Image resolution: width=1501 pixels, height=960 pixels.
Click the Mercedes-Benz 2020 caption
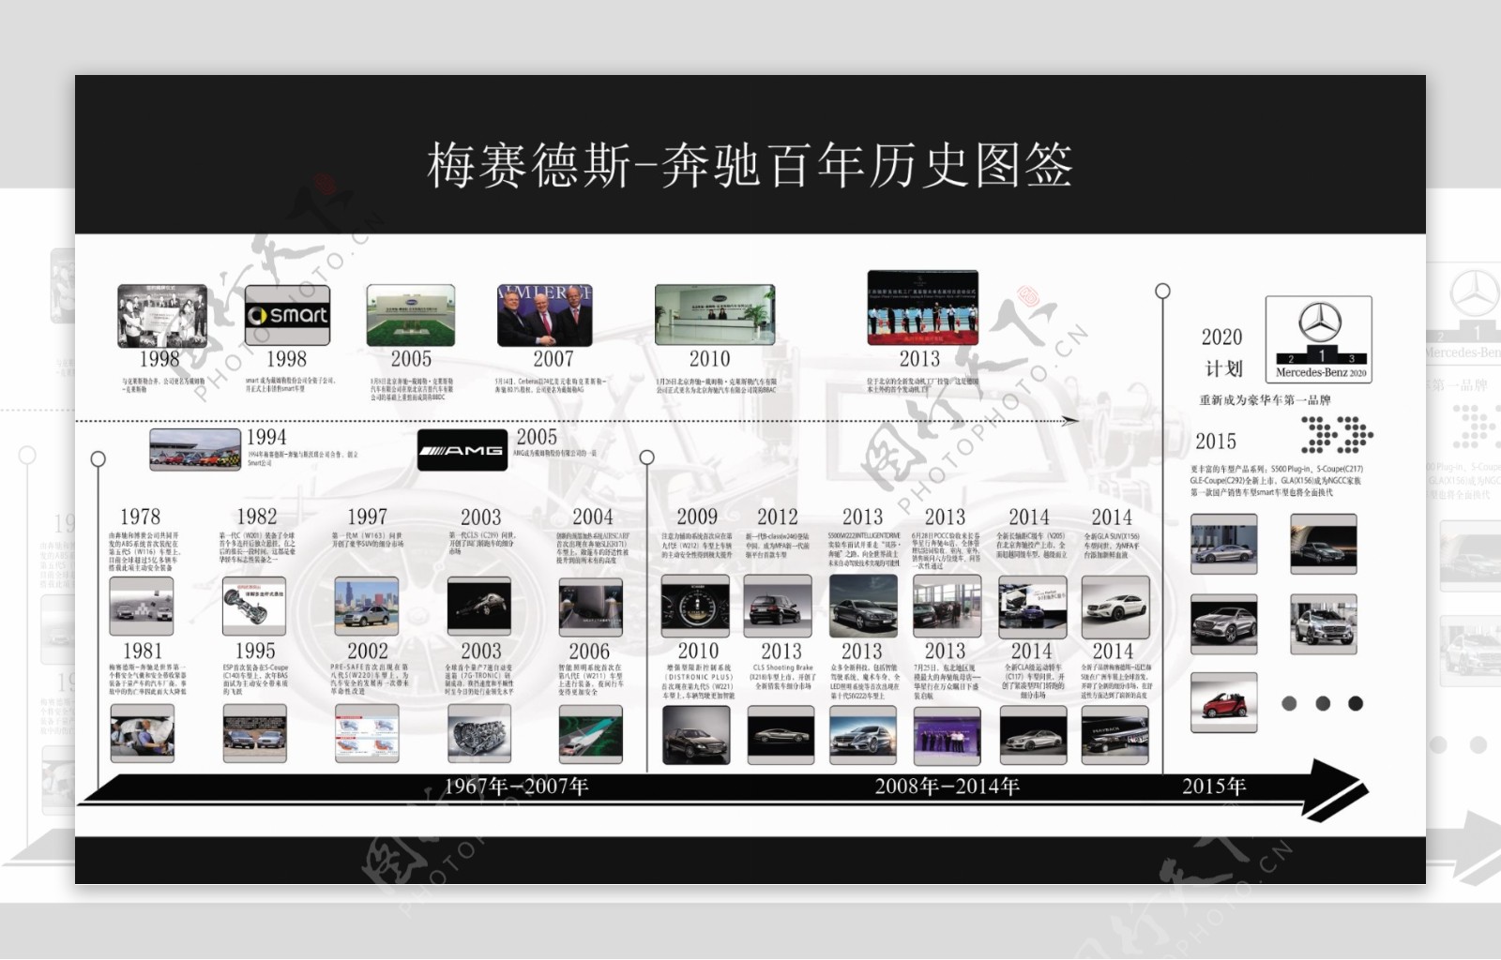(1321, 372)
